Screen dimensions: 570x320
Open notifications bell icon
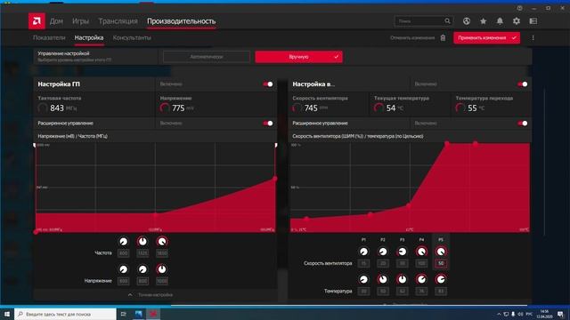click(x=500, y=21)
